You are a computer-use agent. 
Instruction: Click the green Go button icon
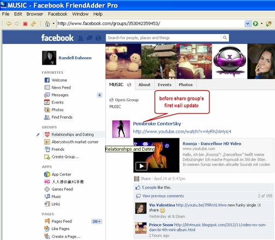pos(255,23)
